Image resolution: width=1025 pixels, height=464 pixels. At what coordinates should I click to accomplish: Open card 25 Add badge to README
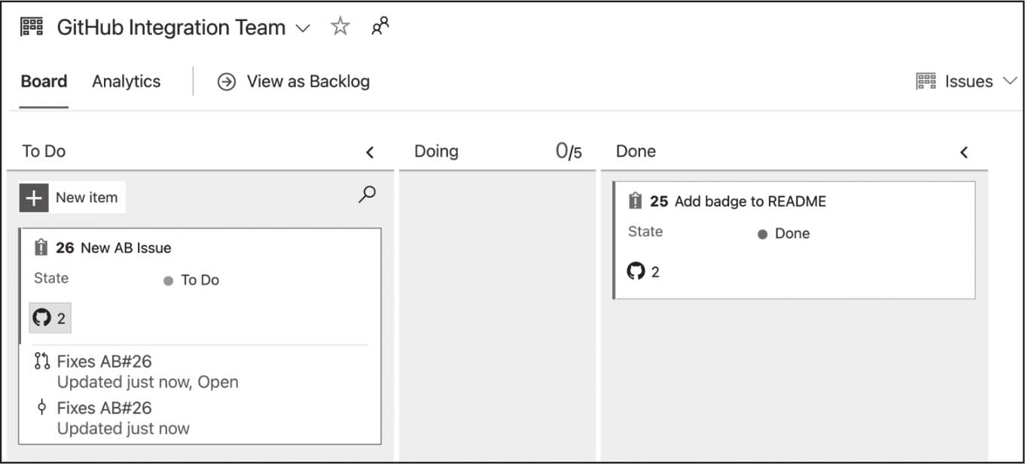click(749, 202)
